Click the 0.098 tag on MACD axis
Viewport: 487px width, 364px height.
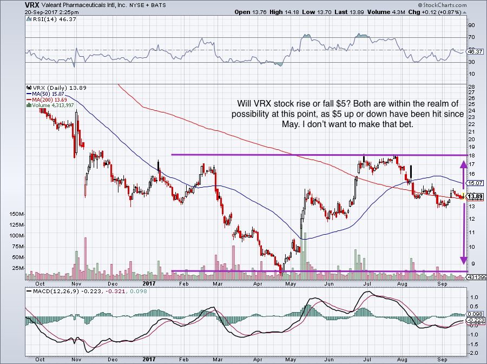coord(475,314)
